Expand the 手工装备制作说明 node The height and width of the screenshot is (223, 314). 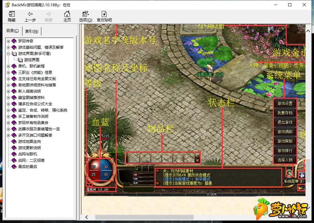[8, 117]
